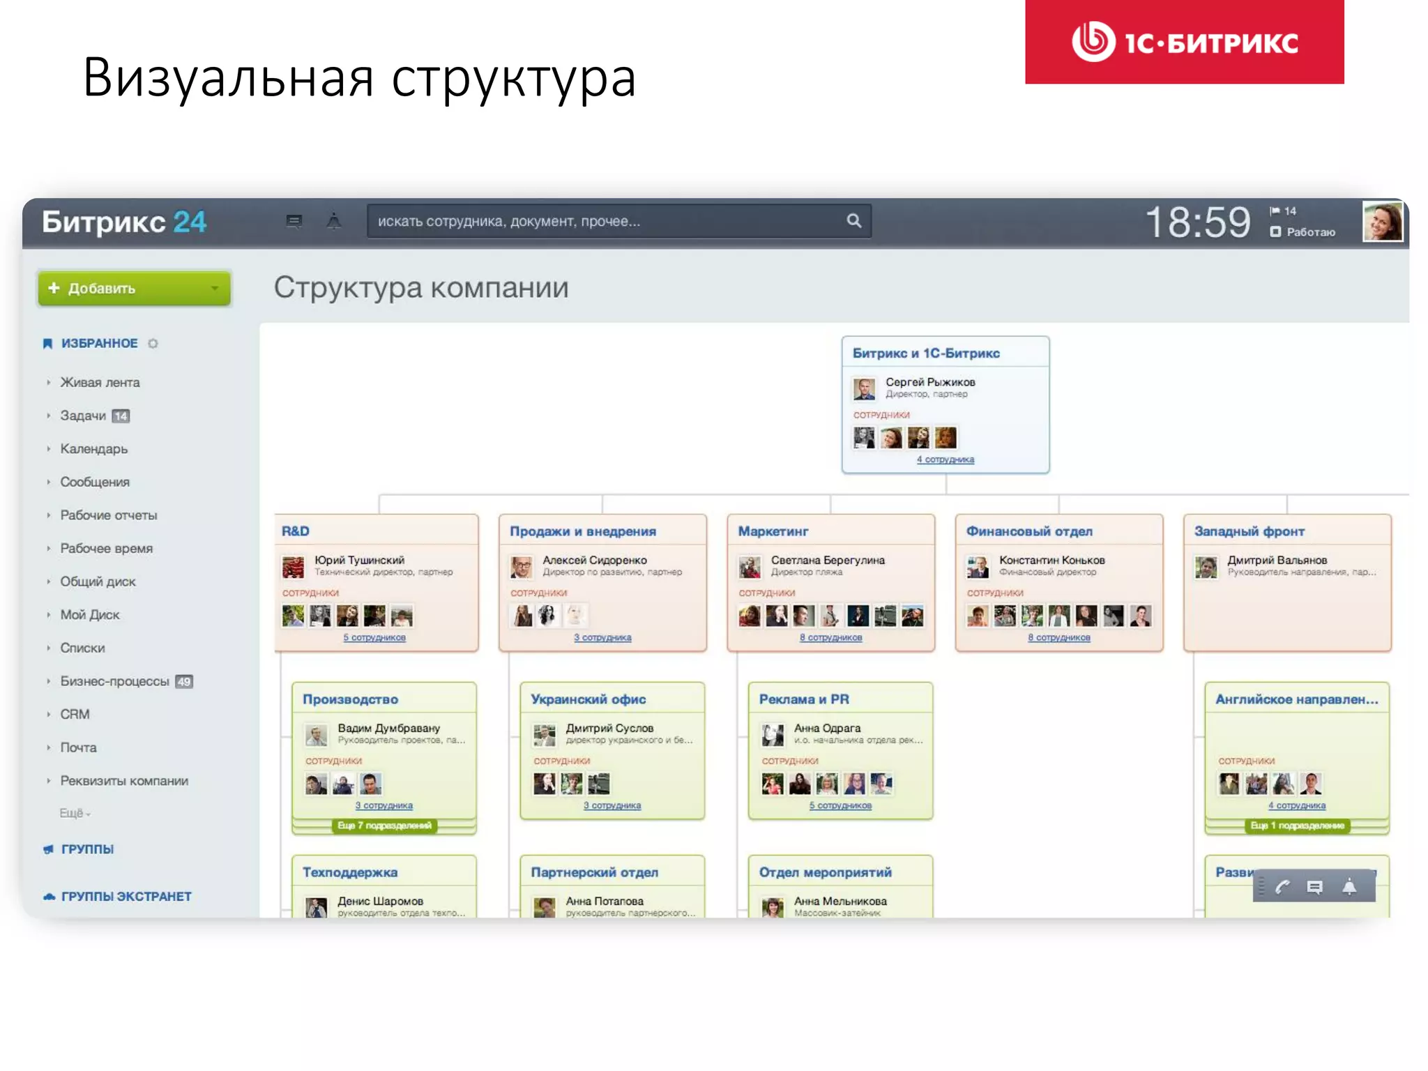1428x1071 pixels.
Task: Open Реклама и PR department title
Action: click(x=804, y=699)
